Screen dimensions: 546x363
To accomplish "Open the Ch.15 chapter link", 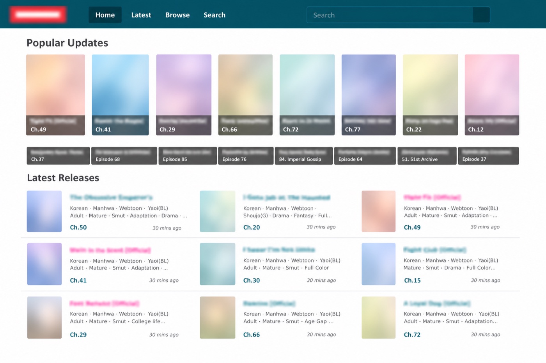I will click(x=412, y=281).
